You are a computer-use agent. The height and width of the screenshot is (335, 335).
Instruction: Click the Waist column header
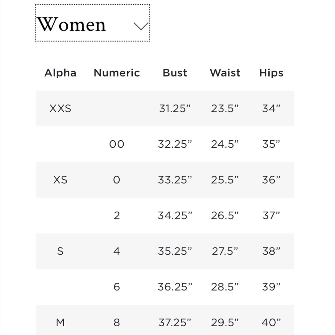[225, 73]
